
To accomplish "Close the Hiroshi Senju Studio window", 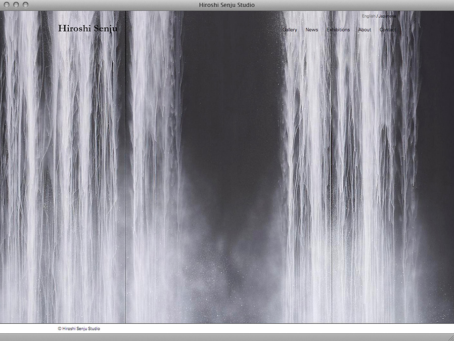I will click(7, 5).
